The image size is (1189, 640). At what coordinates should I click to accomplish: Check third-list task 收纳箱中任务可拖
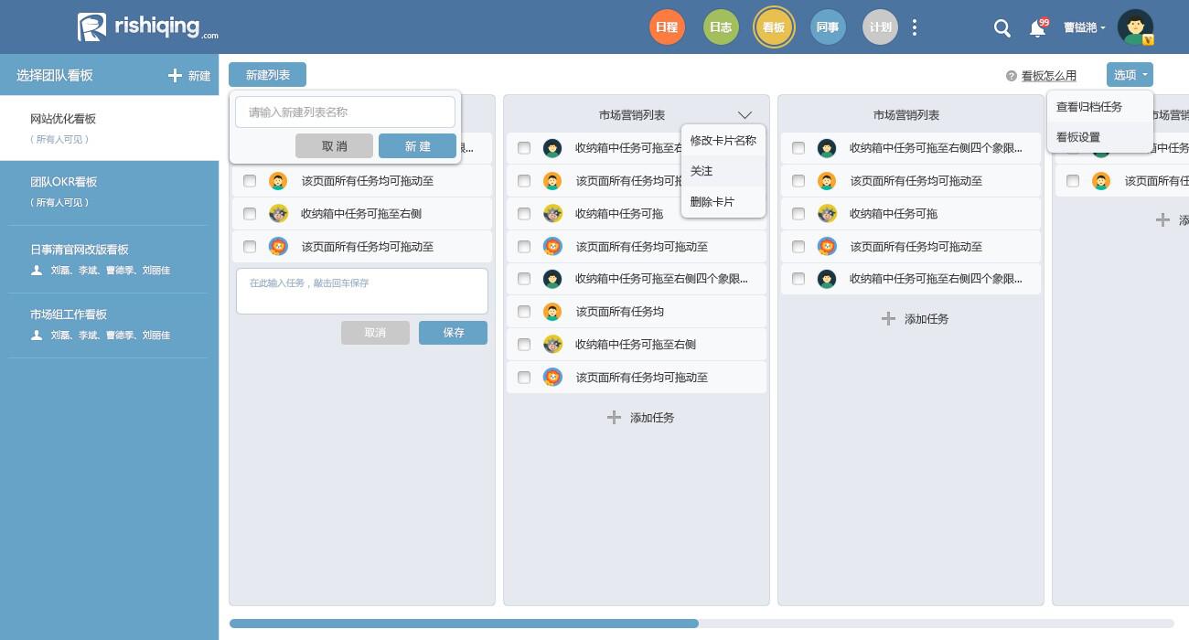798,214
